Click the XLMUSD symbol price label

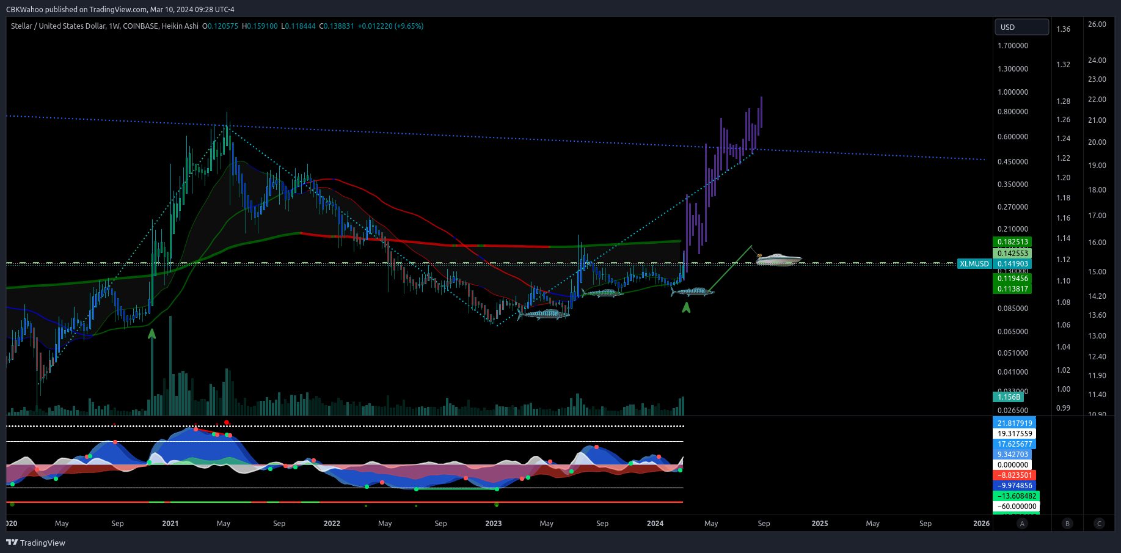click(x=974, y=264)
